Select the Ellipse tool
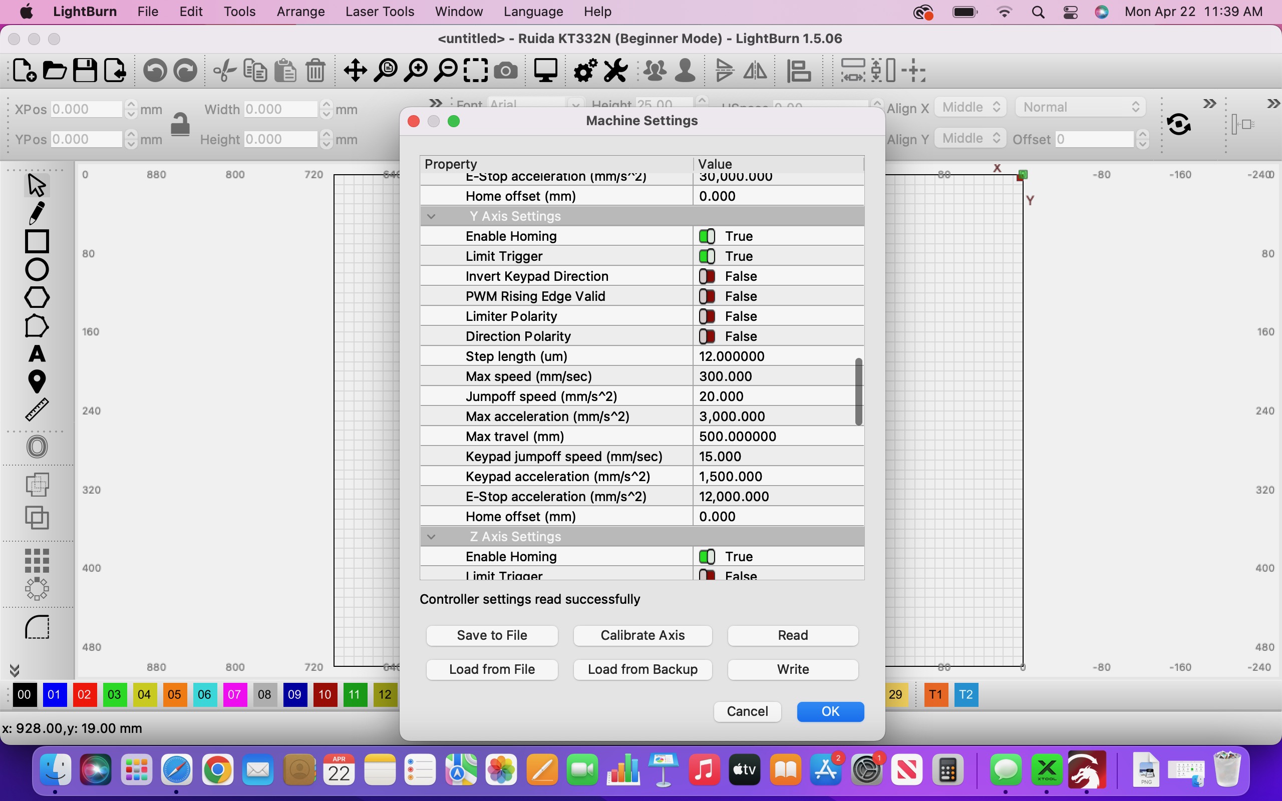 click(37, 269)
